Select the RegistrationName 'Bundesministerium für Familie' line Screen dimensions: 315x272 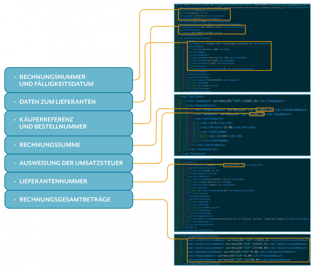251,219
